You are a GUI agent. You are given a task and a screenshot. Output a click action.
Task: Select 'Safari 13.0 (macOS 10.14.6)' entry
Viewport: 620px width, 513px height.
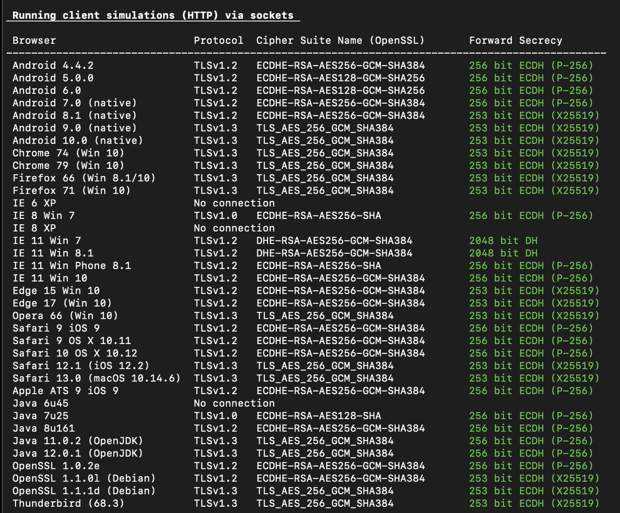[97, 378]
